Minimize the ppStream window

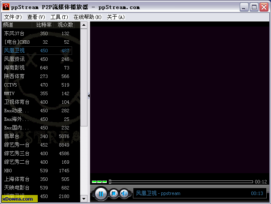(x=244, y=7)
